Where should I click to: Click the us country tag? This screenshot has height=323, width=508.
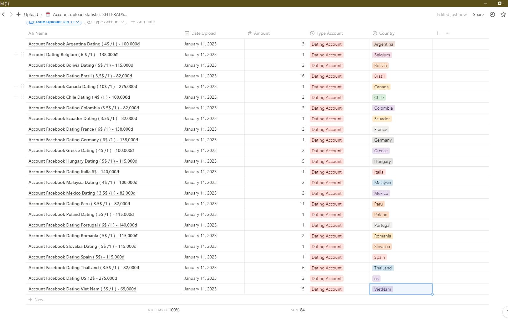coord(376,279)
